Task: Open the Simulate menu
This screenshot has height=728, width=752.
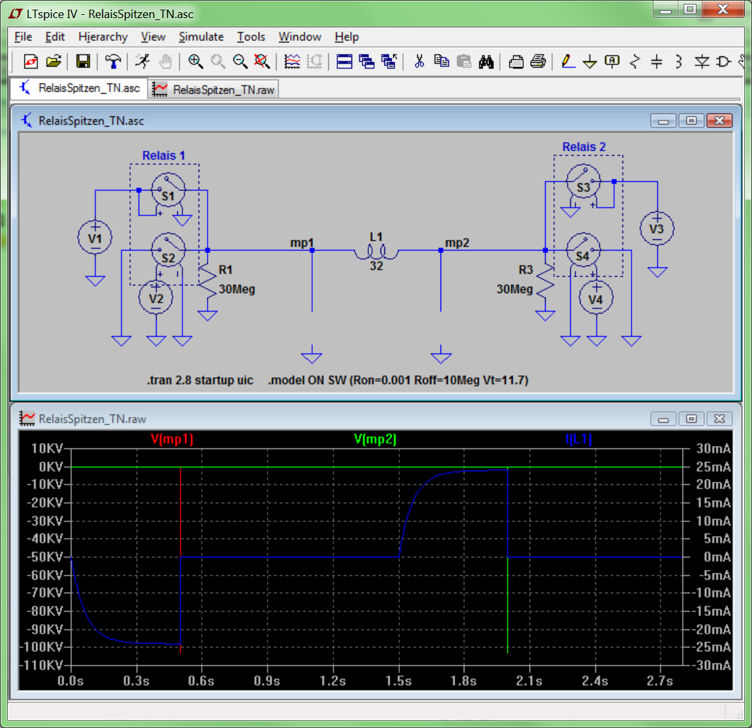Action: pos(201,37)
